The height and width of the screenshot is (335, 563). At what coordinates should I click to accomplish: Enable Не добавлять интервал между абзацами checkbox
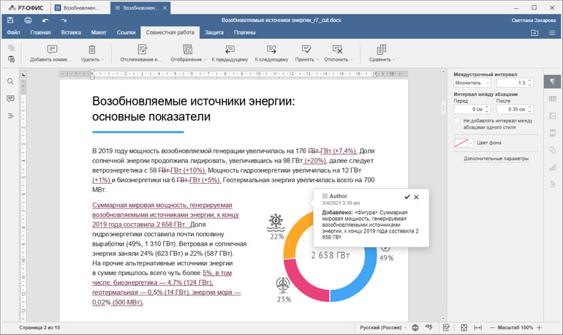[458, 120]
